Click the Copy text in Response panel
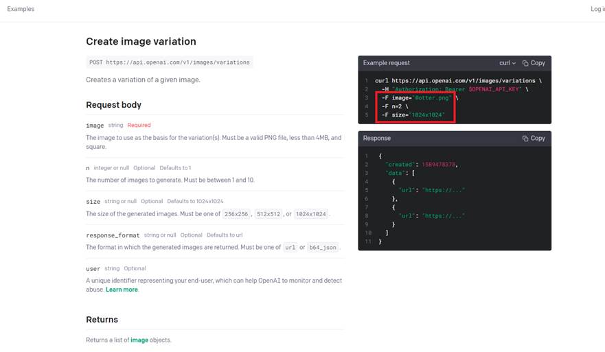This screenshot has height=352, width=605. click(x=538, y=138)
